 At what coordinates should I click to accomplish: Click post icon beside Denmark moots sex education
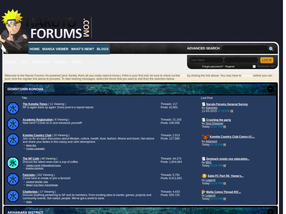(x=204, y=159)
